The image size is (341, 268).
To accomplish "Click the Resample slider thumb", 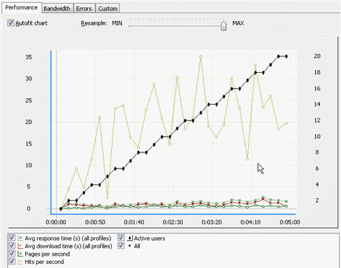I will (224, 26).
